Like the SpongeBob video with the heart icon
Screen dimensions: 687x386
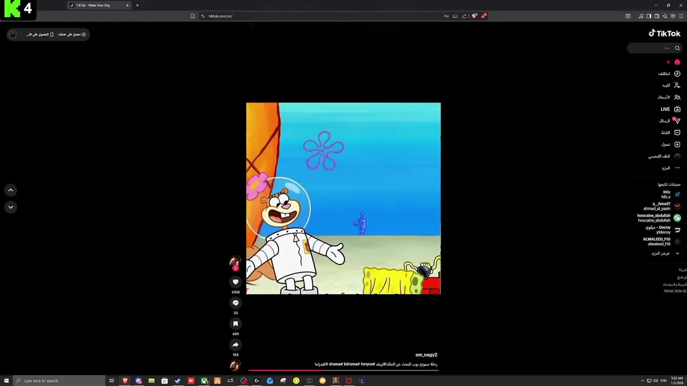235,282
